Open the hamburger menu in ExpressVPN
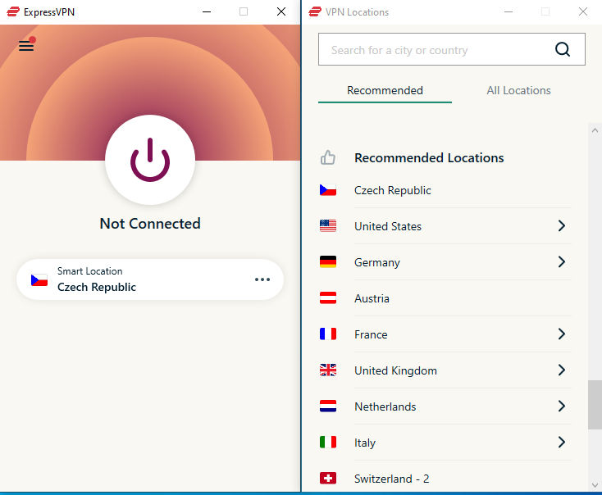The height and width of the screenshot is (495, 602). pyautogui.click(x=26, y=46)
